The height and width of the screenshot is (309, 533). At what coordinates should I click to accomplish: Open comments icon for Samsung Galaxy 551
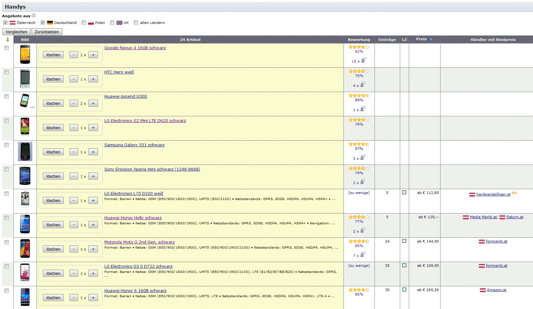point(363,158)
